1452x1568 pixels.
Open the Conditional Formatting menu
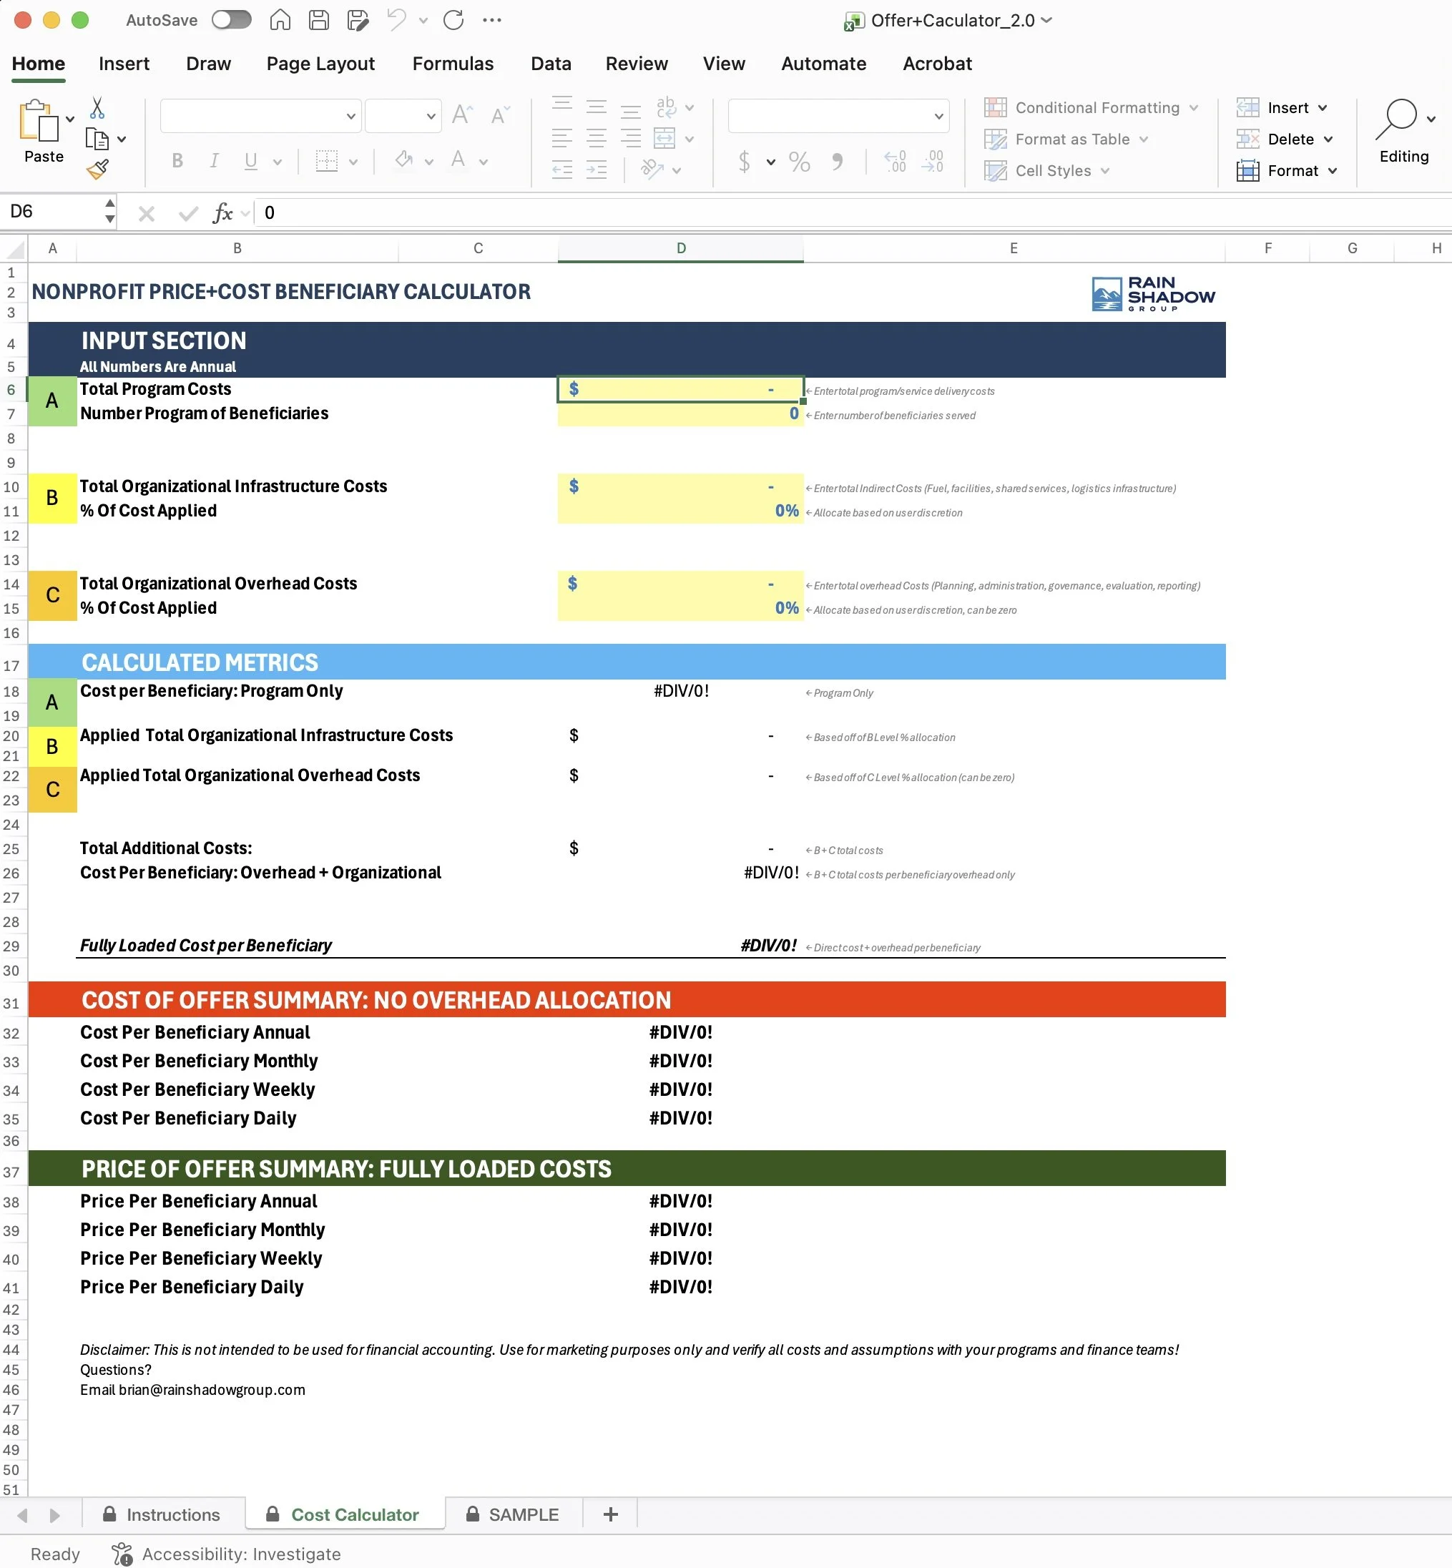coord(1092,107)
